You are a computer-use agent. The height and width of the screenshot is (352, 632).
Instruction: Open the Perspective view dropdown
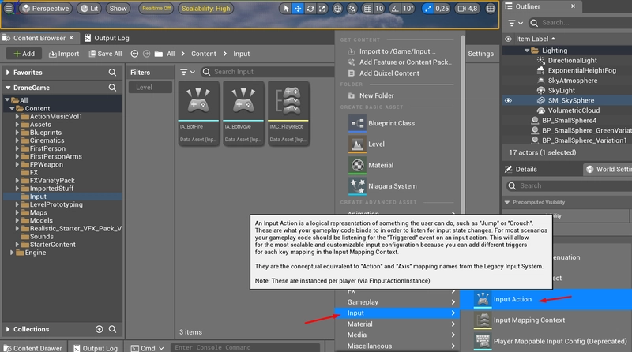click(x=46, y=9)
